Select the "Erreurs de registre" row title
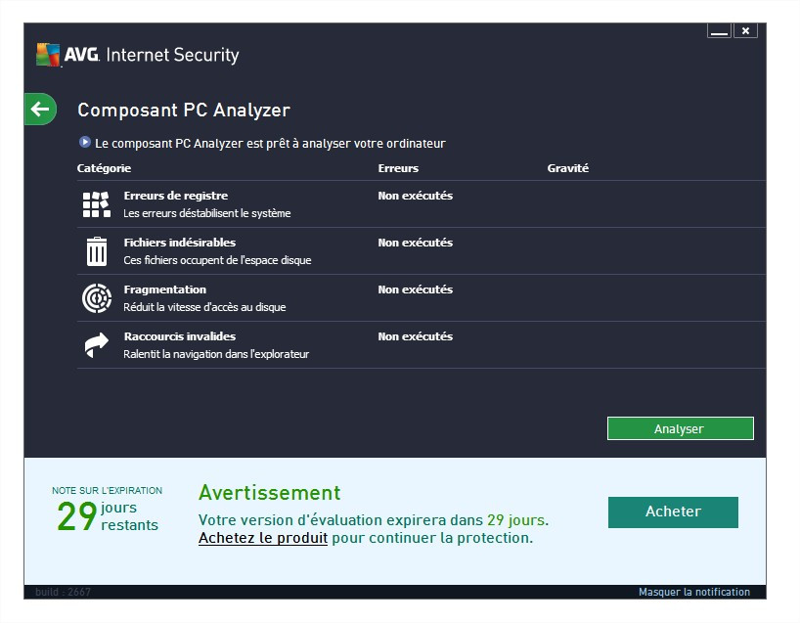The width and height of the screenshot is (800, 623). pyautogui.click(x=175, y=196)
